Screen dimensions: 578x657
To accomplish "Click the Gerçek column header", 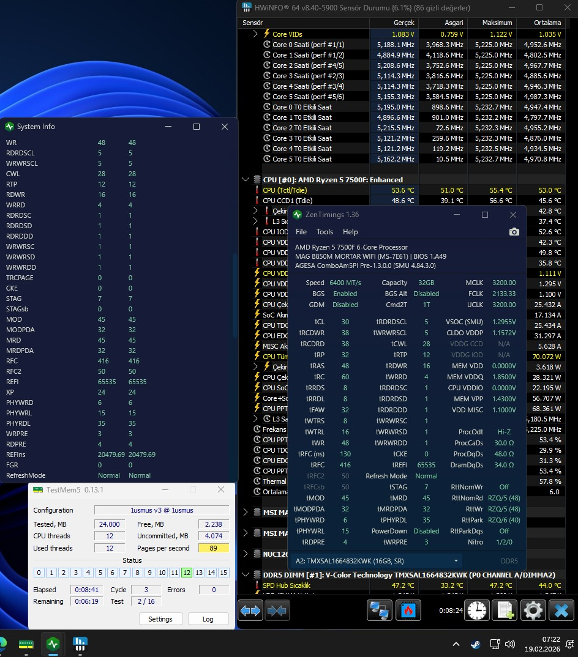I will pyautogui.click(x=394, y=23).
